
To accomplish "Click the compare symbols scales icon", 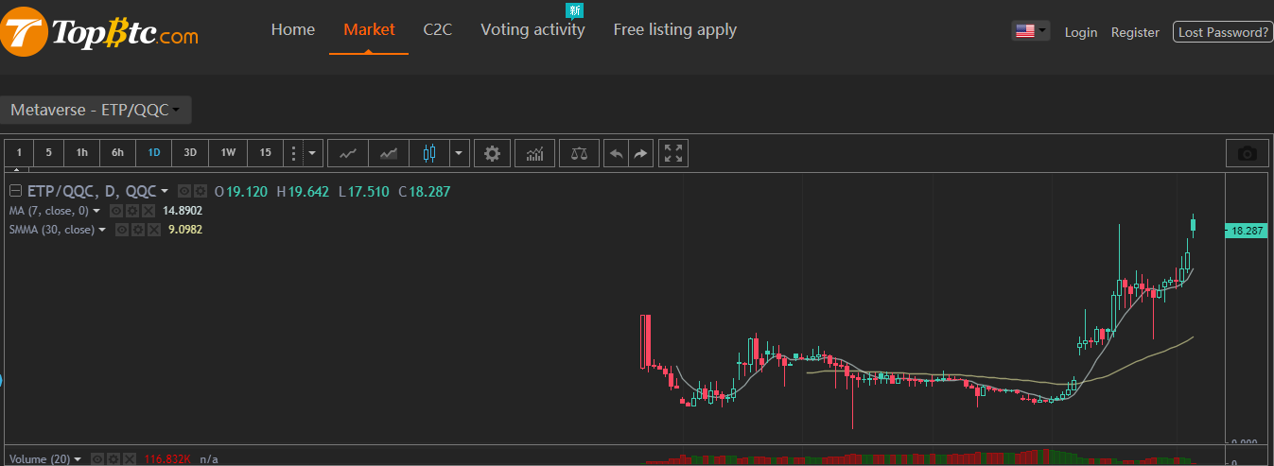I will click(x=579, y=153).
